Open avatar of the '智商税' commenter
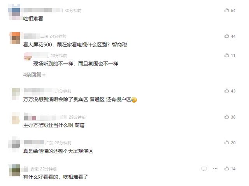The height and width of the screenshot is (186, 249). (x=15, y=38)
